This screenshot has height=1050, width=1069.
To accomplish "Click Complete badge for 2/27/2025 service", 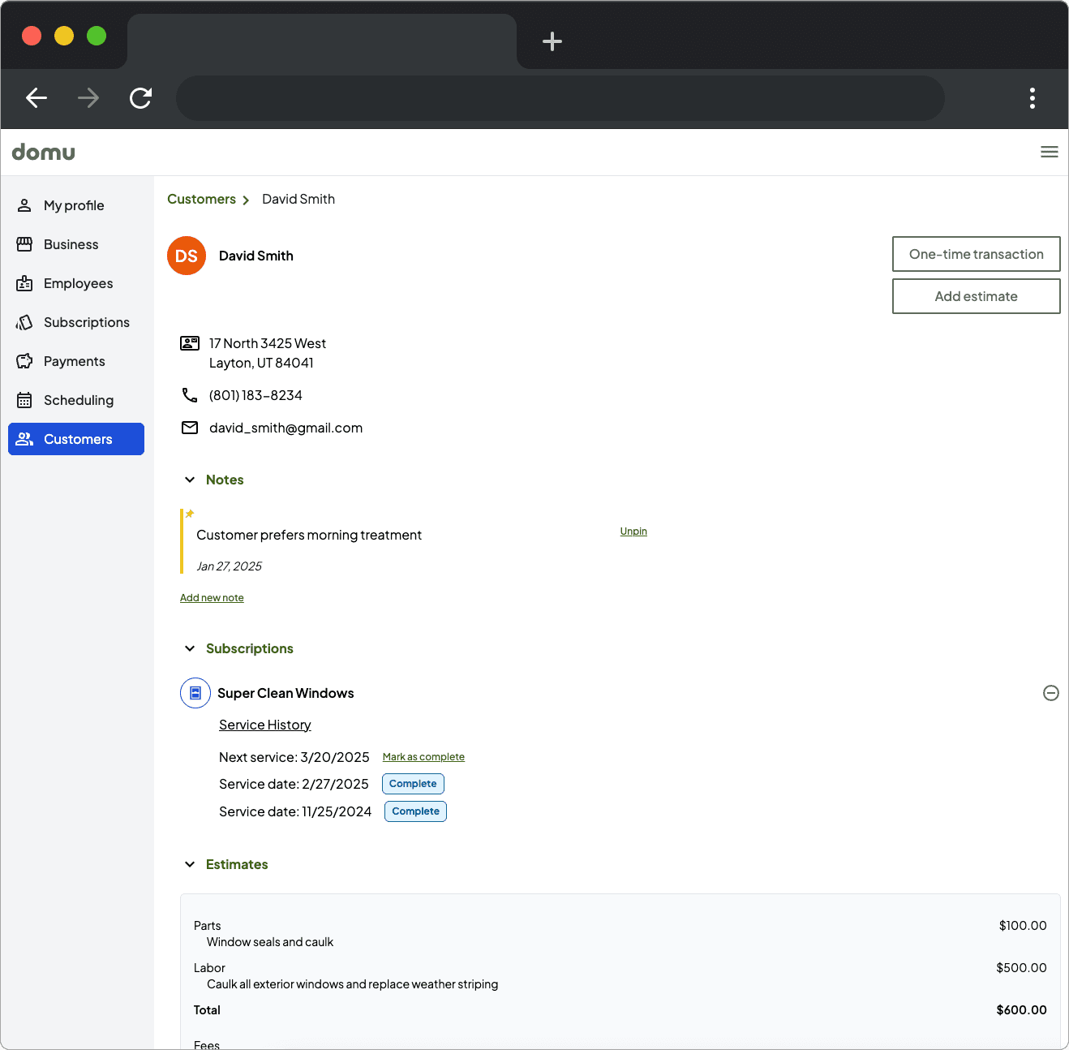I will pyautogui.click(x=413, y=784).
